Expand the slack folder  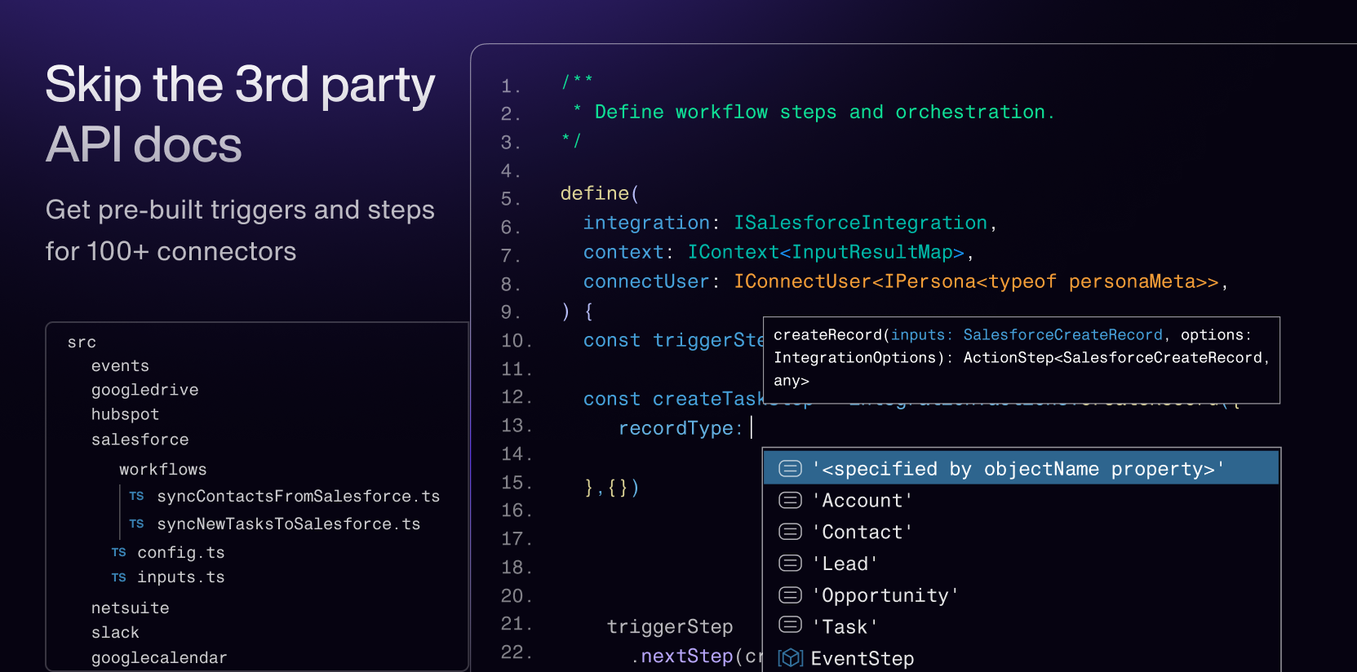pos(115,633)
